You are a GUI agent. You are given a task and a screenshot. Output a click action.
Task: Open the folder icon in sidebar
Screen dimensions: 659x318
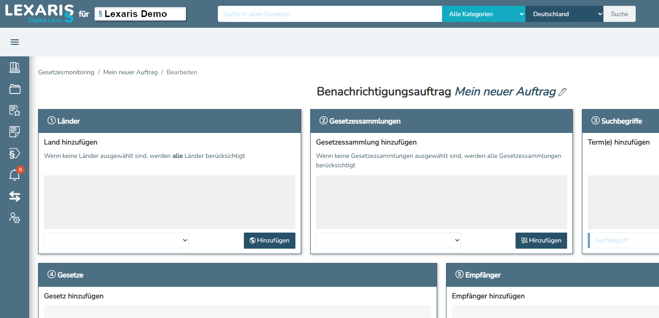15,89
